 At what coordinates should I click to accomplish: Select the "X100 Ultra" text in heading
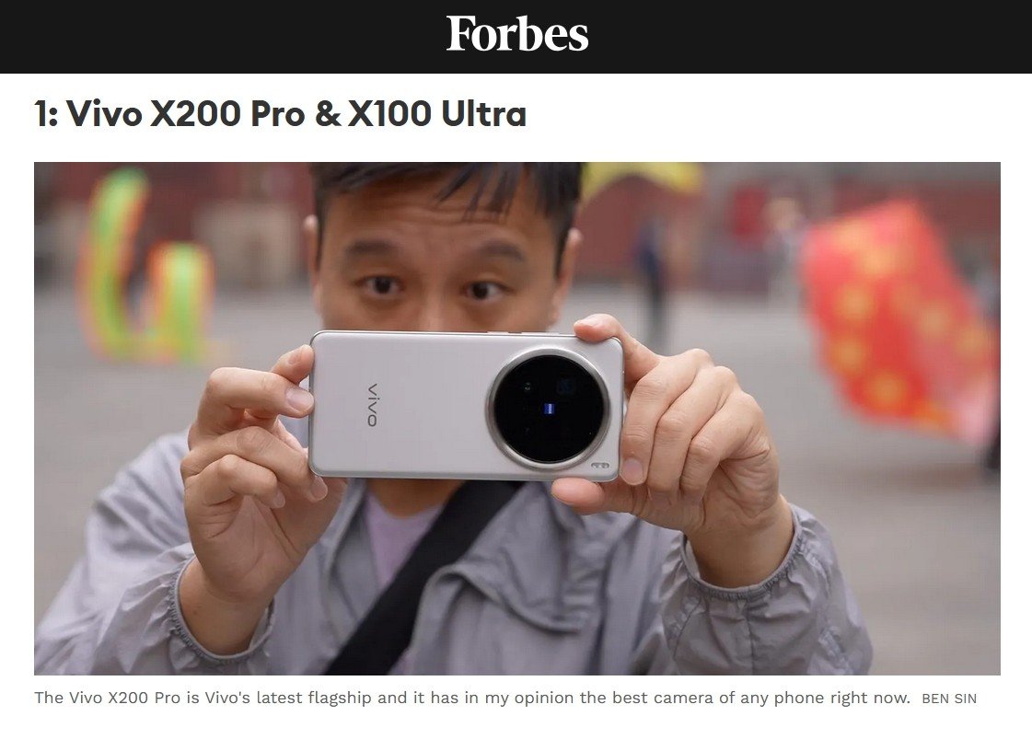(437, 114)
